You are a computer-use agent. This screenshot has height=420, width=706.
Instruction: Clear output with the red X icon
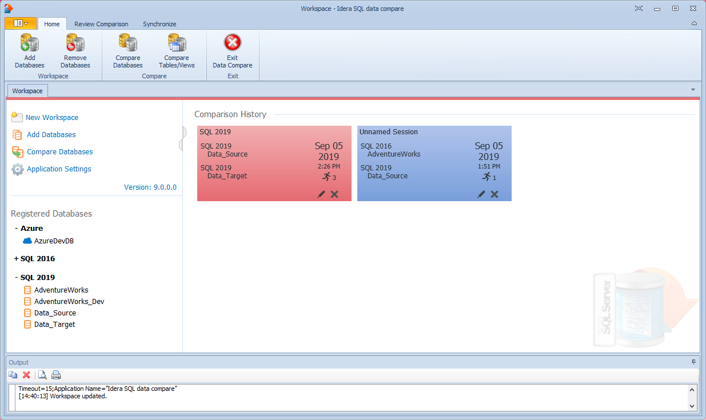[x=26, y=375]
